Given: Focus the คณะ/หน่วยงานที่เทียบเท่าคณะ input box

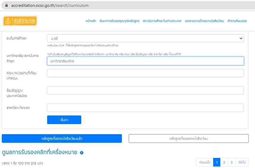Looking at the screenshot, I should click(145, 73).
